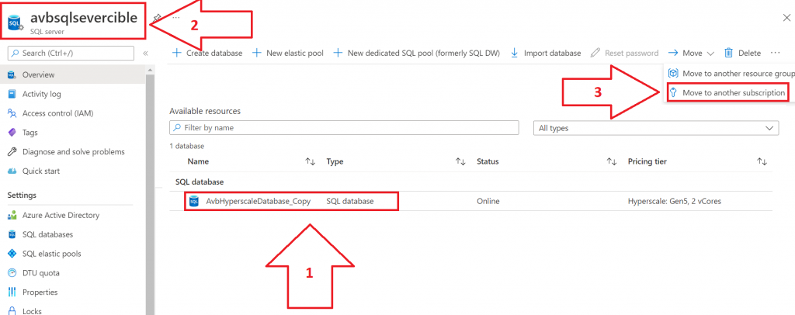
Task: Open the toolbar more options ellipsis
Action: pos(775,52)
